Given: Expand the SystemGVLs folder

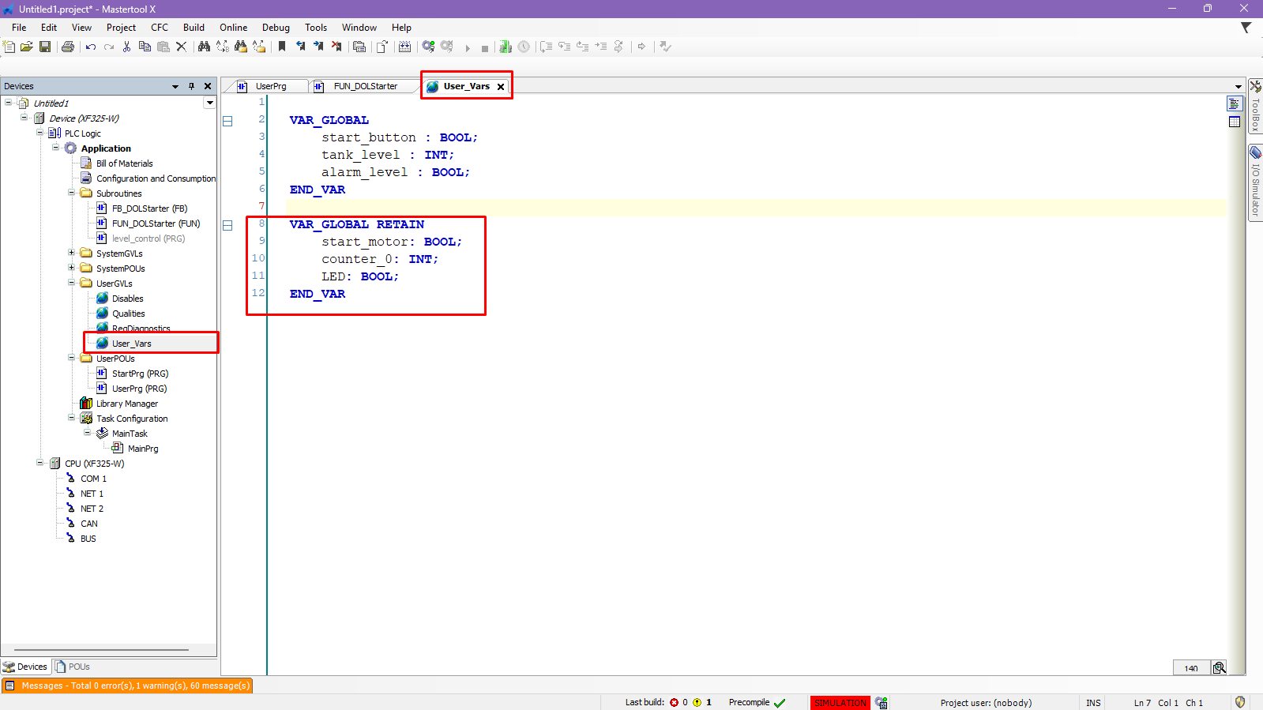Looking at the screenshot, I should tap(72, 254).
